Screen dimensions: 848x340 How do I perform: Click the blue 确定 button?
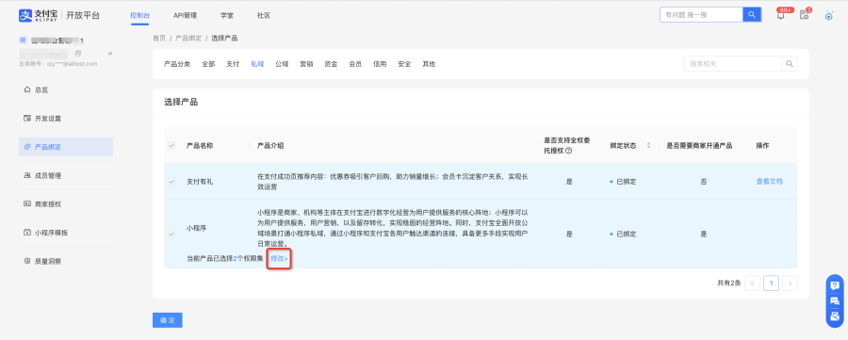coord(167,320)
